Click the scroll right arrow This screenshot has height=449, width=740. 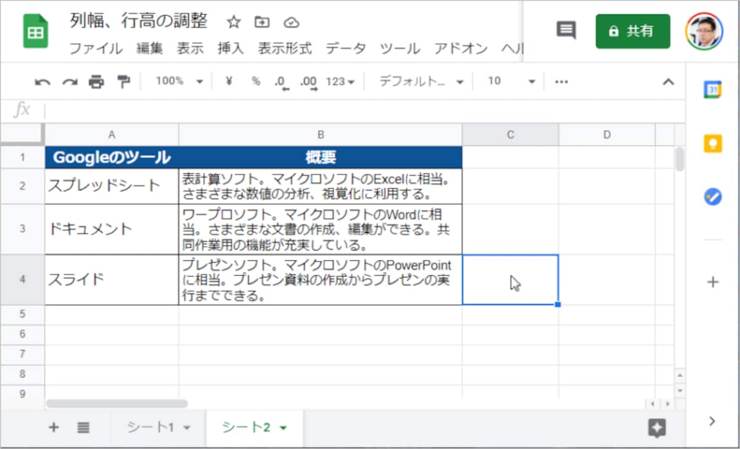point(667,404)
